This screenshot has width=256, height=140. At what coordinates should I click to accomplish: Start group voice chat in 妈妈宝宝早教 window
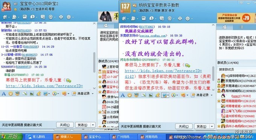pyautogui.click(x=151, y=18)
